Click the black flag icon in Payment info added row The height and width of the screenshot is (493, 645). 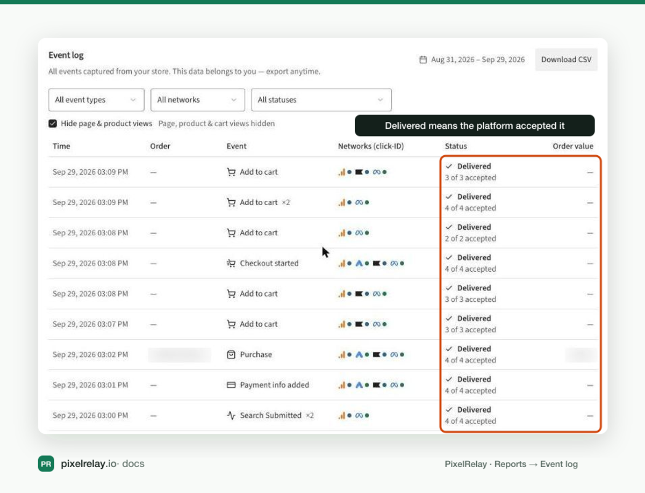click(x=377, y=385)
